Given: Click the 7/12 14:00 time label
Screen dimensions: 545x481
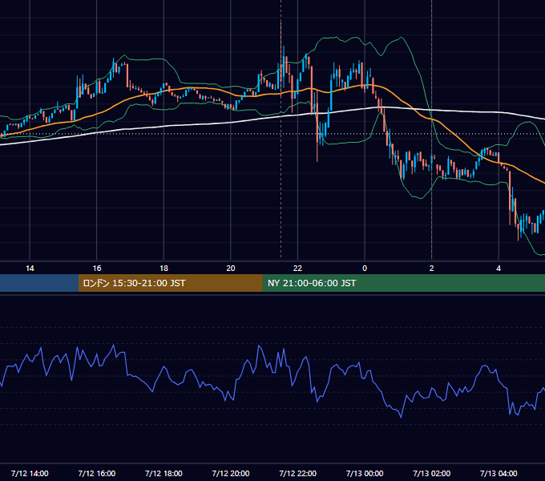Looking at the screenshot, I should 30,473.
